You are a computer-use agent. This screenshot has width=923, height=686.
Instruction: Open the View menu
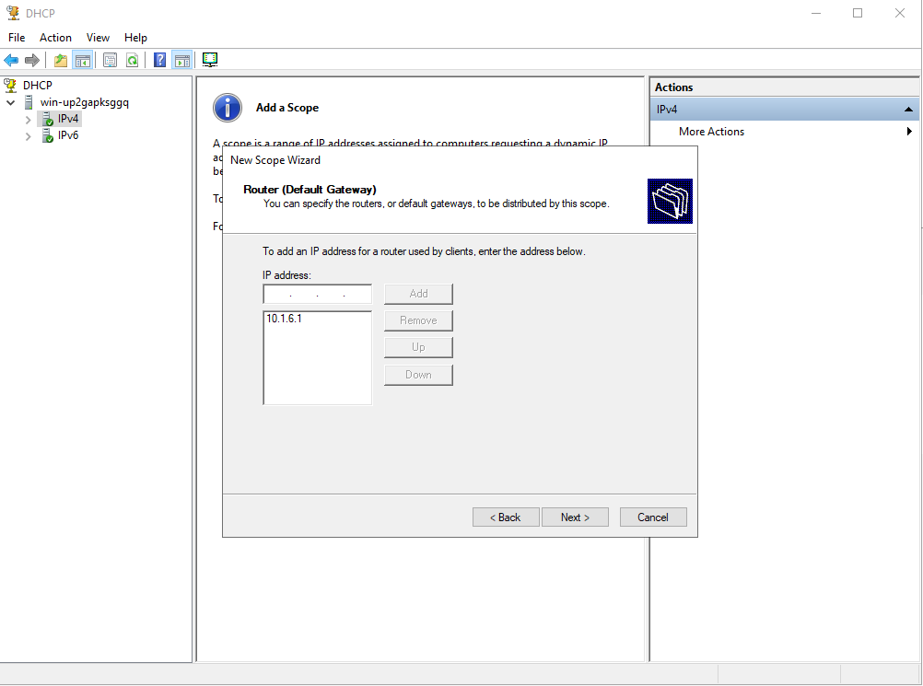(x=98, y=38)
